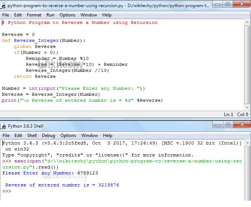Click the line 'Reverse = 0'

pos(18,34)
